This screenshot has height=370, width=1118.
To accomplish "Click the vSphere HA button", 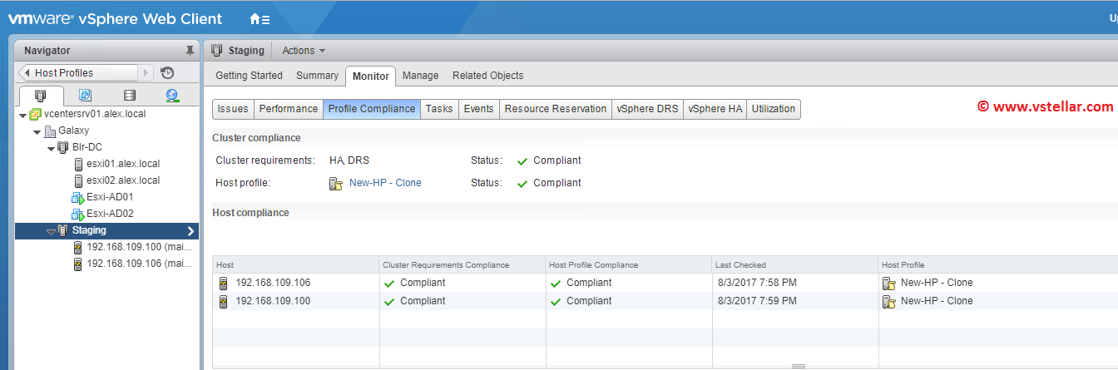I will [x=715, y=109].
